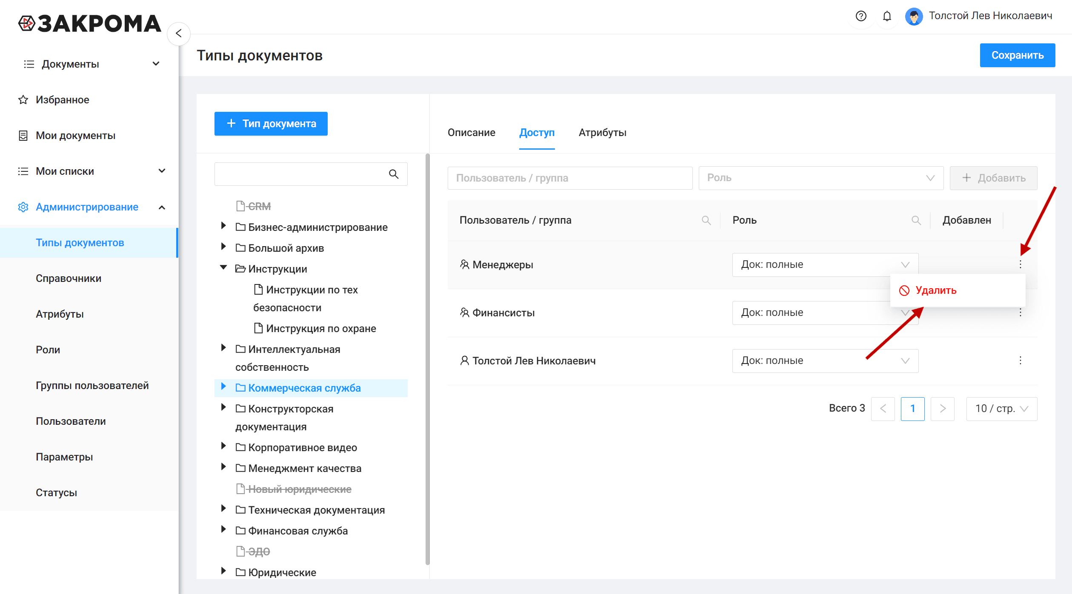Screen dimensions: 1072x594
Task: Switch to the Доступ tab
Action: pos(537,133)
